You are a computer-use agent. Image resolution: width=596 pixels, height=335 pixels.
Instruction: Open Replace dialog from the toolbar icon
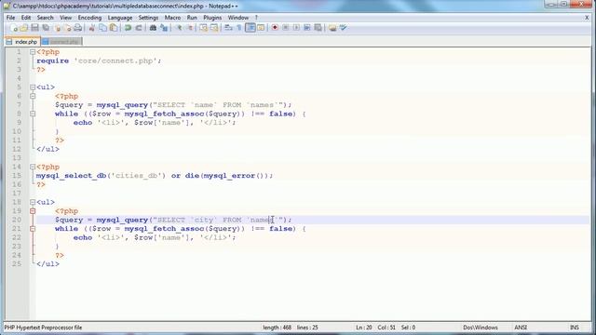tap(164, 28)
